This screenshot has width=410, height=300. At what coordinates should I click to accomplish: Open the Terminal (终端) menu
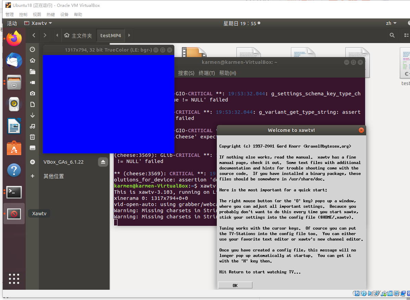click(x=207, y=73)
